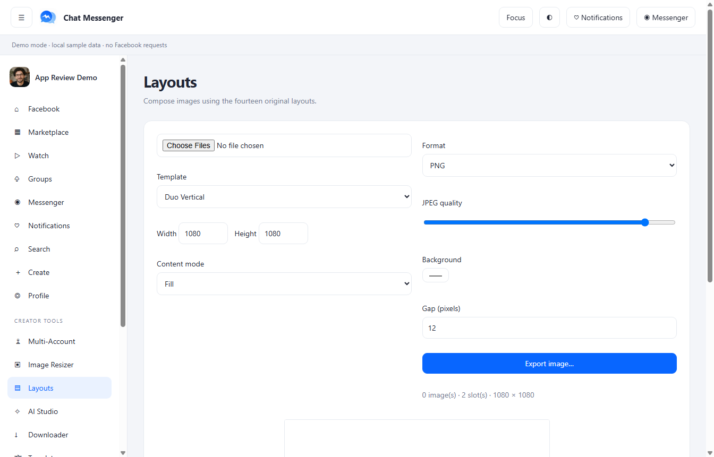Click Notifications heart icon in sidebar
714x457 pixels.
(x=17, y=226)
